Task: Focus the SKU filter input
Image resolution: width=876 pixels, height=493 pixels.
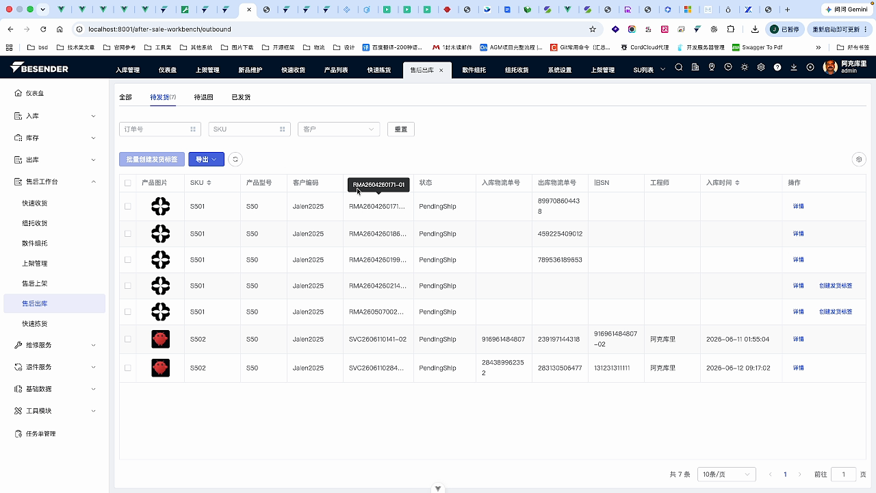Action: pos(249,129)
